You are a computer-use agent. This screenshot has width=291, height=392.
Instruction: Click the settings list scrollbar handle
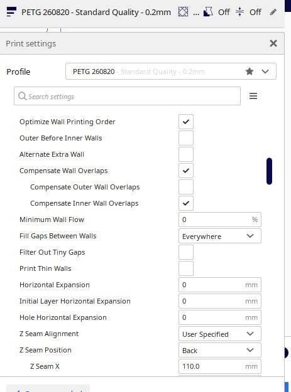click(x=269, y=171)
